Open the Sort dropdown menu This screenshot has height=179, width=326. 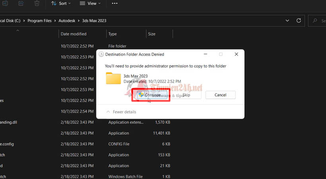pyautogui.click(x=61, y=4)
